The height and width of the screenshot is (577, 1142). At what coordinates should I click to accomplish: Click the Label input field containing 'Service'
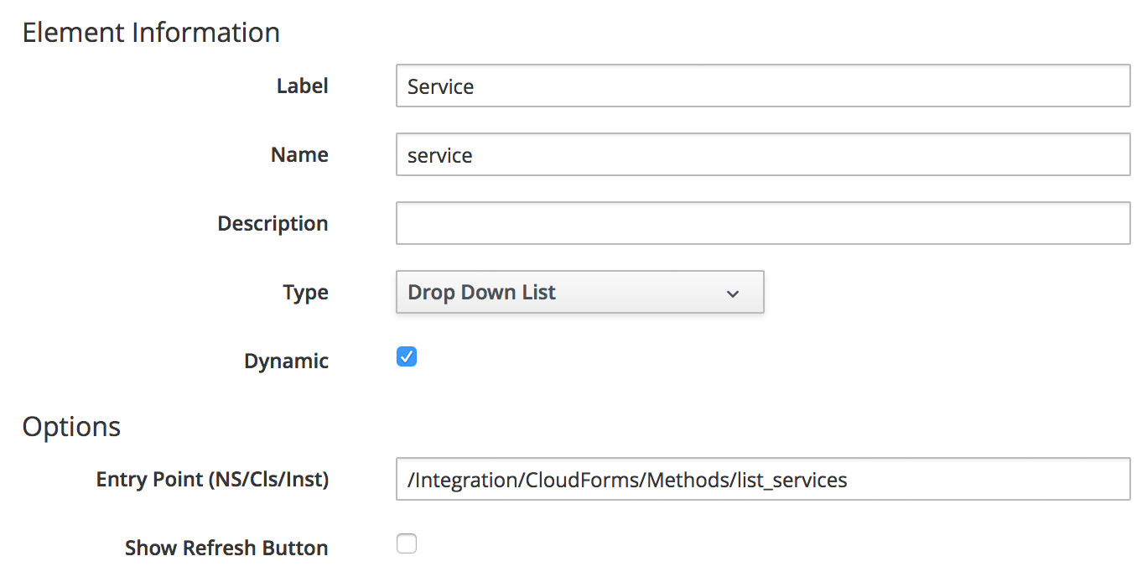coord(762,86)
